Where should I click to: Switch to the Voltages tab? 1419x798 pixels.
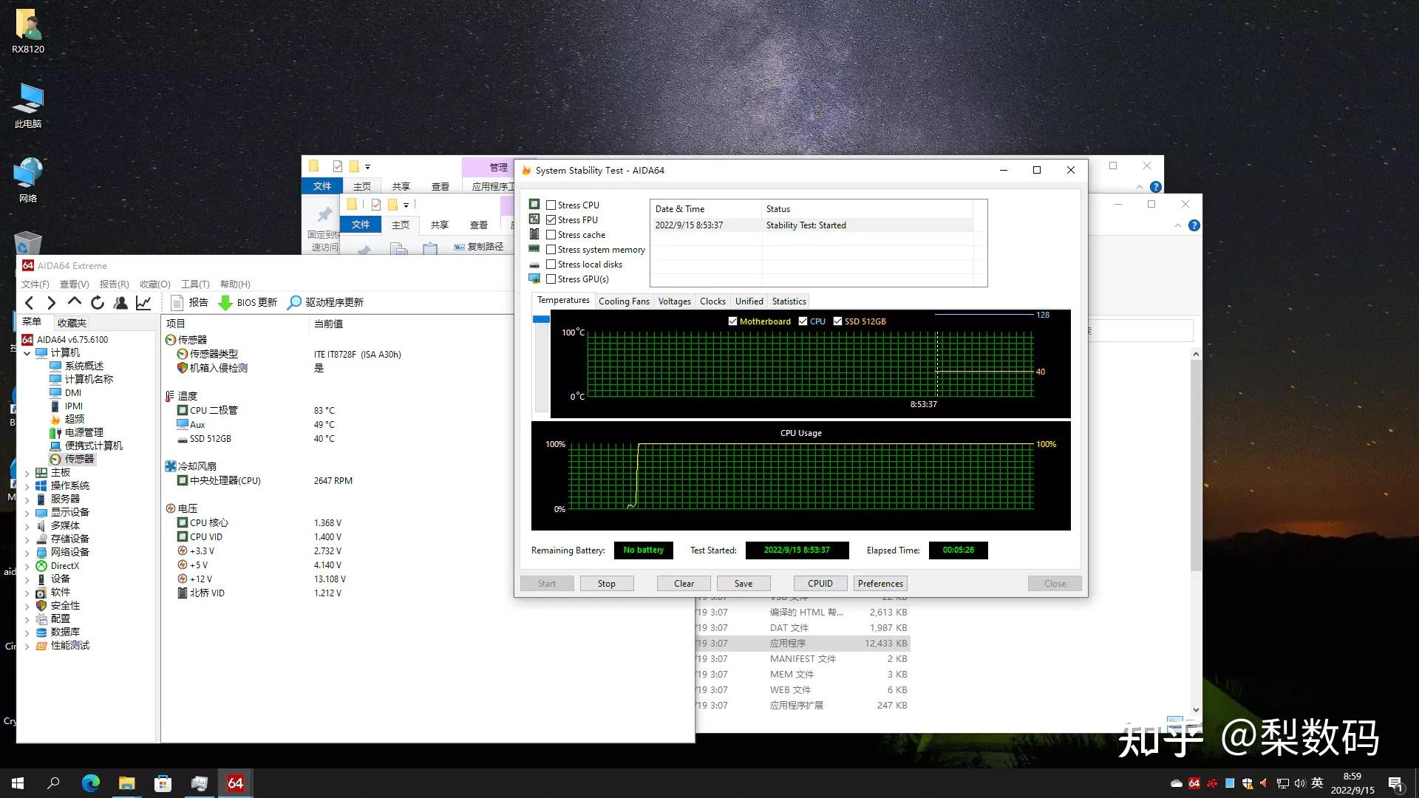point(673,301)
